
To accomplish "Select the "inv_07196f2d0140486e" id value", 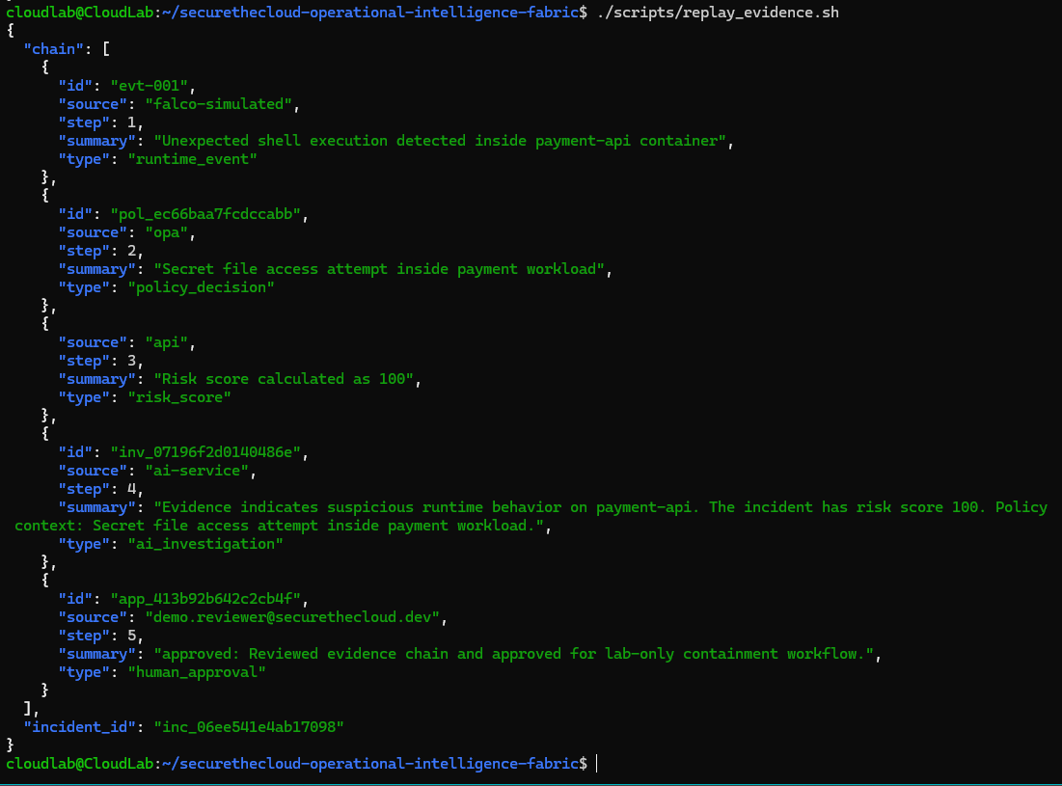I will click(x=205, y=451).
